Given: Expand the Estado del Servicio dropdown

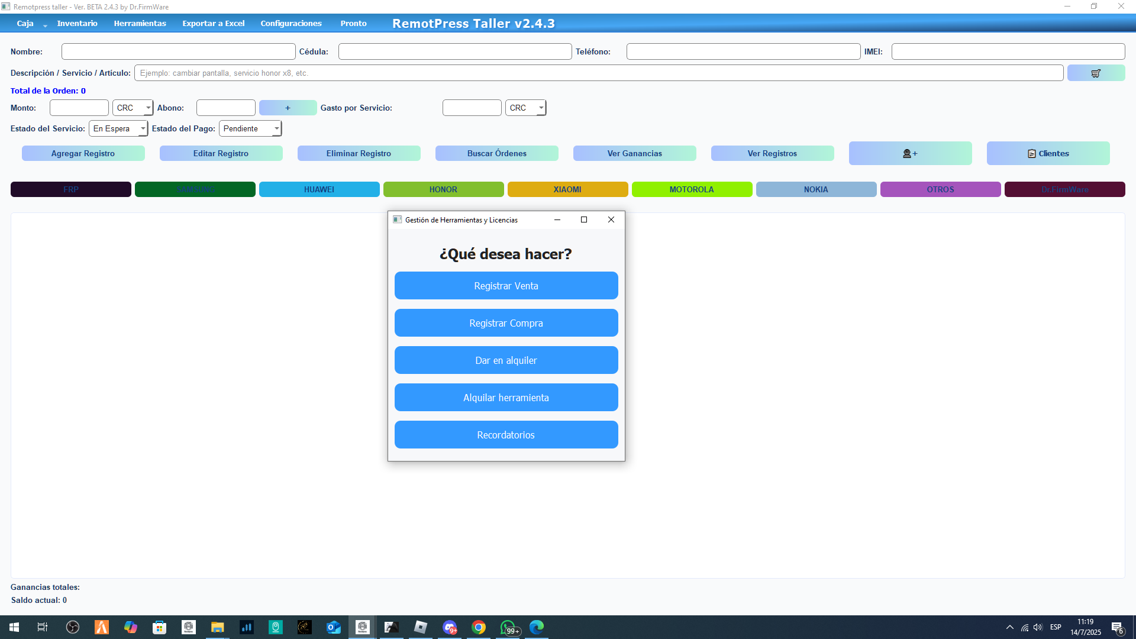Looking at the screenshot, I should [x=142, y=128].
